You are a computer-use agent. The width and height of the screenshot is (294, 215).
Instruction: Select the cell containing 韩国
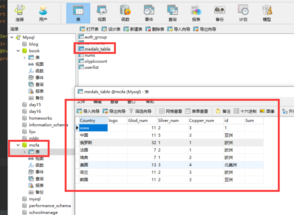tap(94, 180)
